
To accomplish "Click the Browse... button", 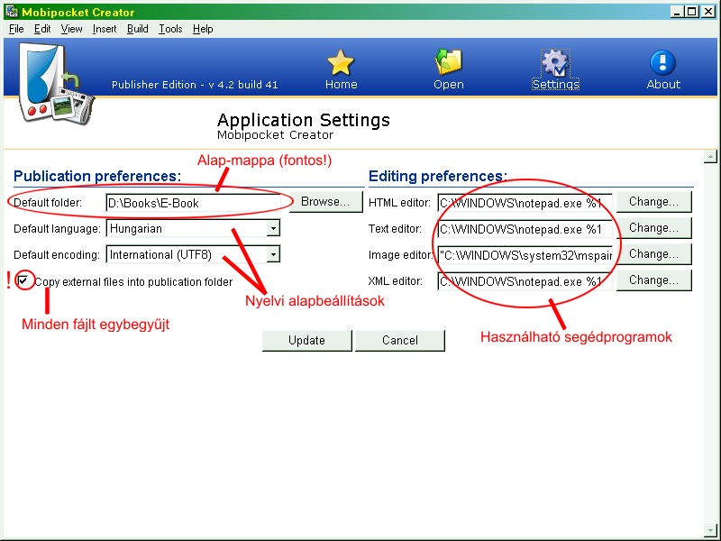I will [x=325, y=202].
